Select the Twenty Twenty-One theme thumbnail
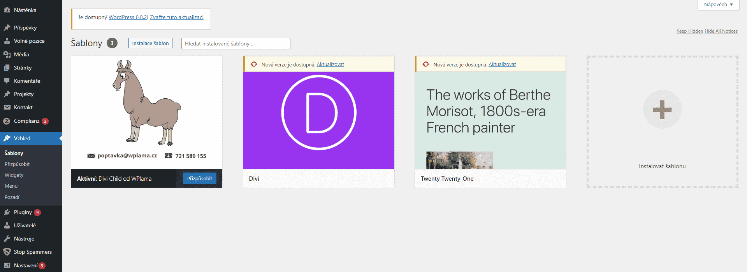Image resolution: width=747 pixels, height=272 pixels. pos(490,120)
